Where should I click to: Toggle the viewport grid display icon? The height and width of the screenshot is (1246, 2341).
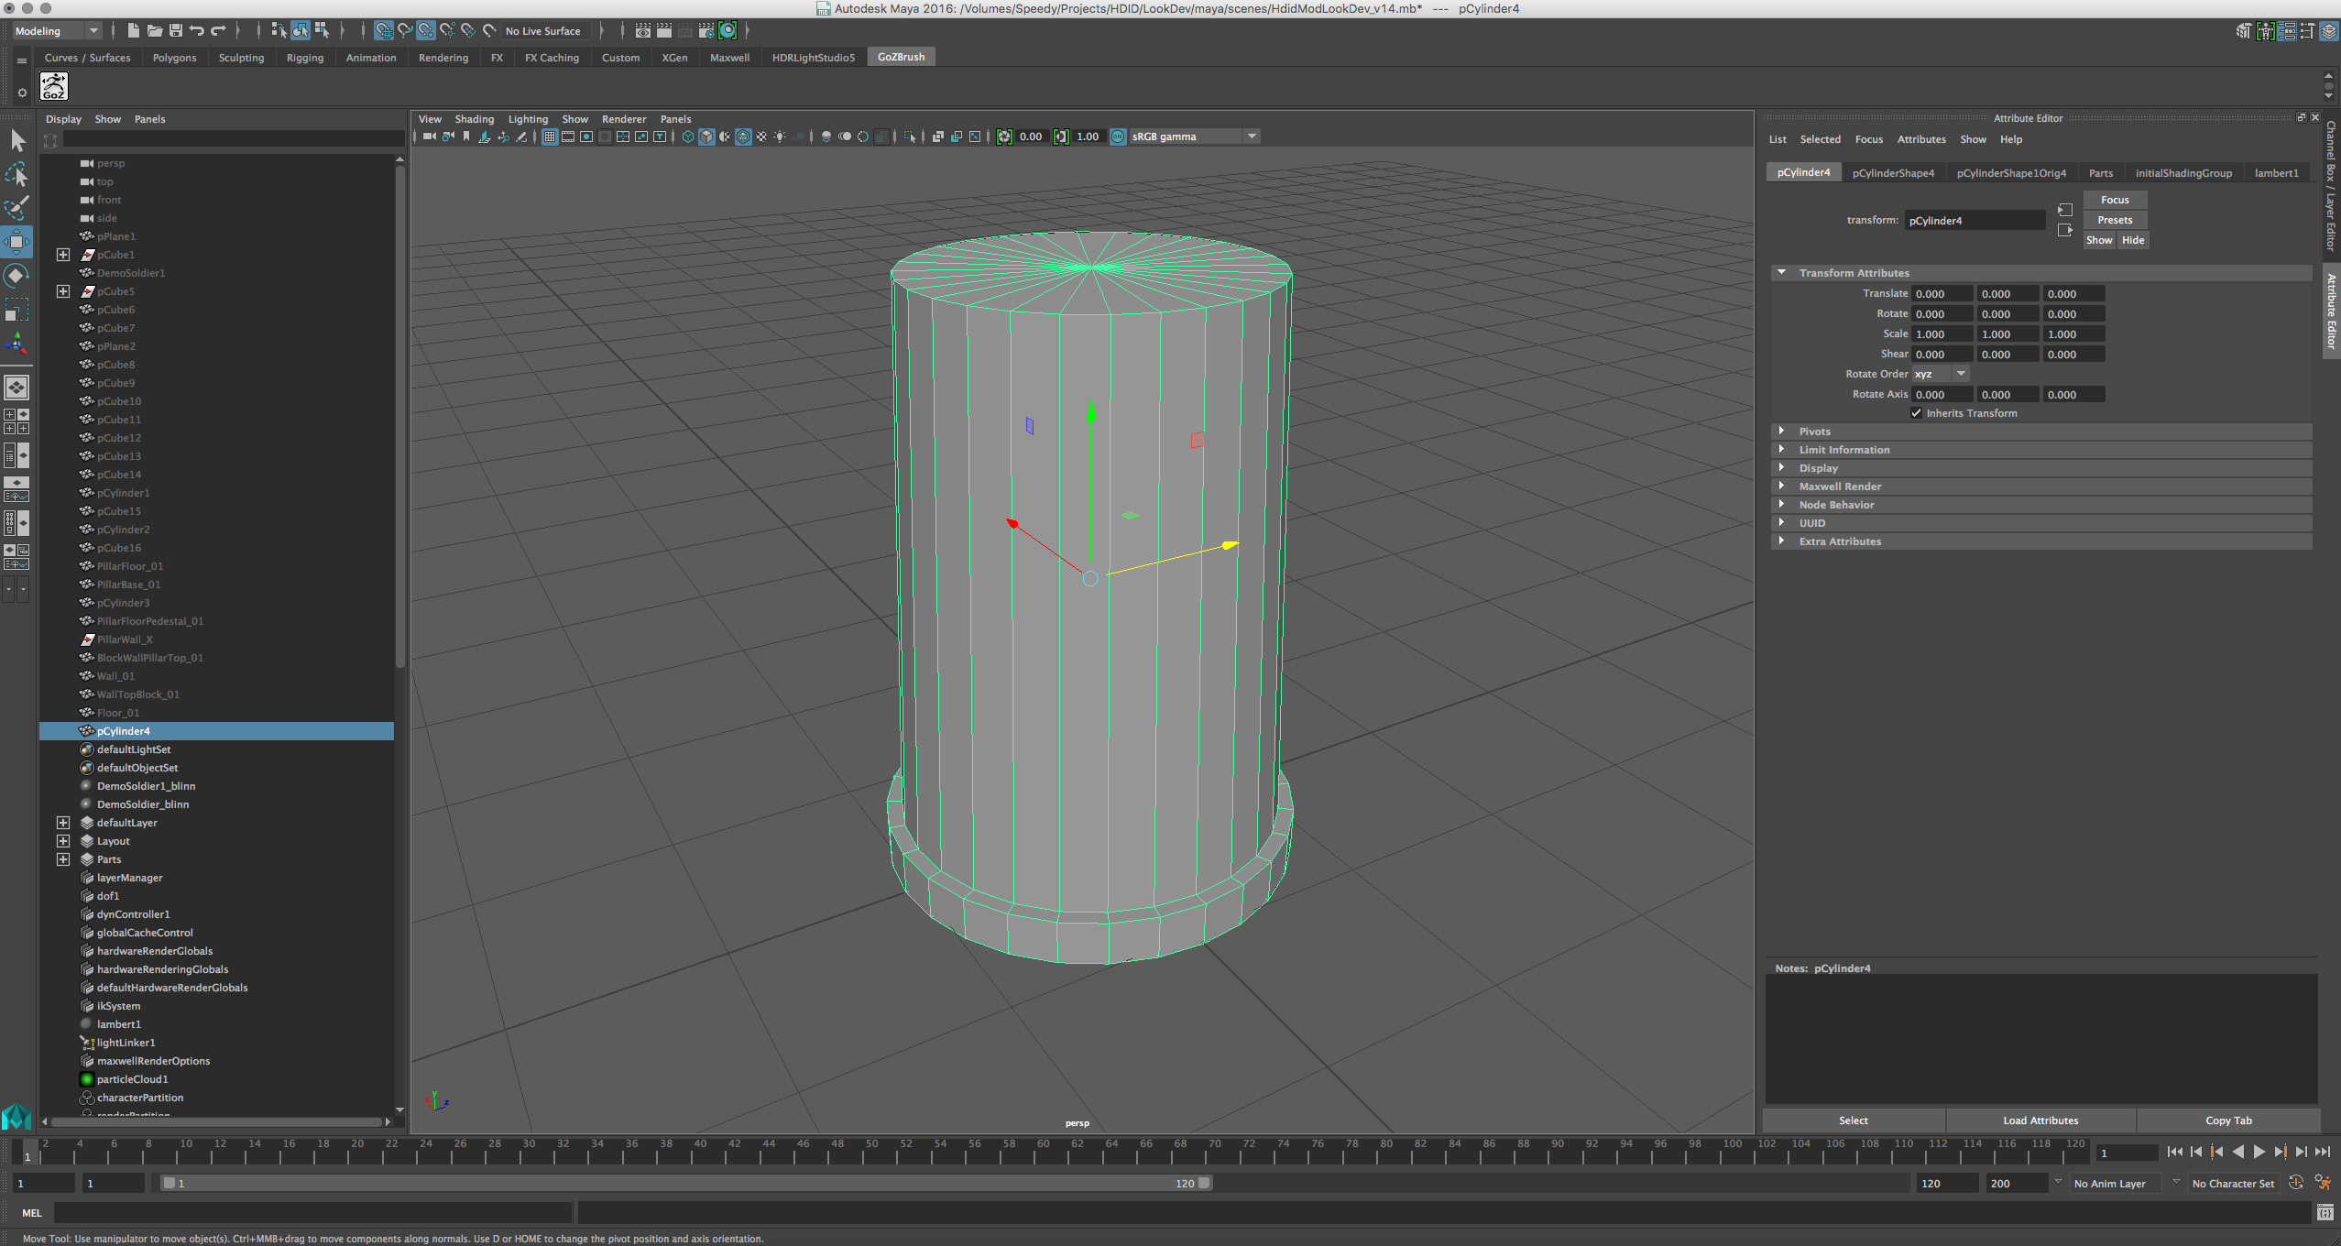coord(550,137)
